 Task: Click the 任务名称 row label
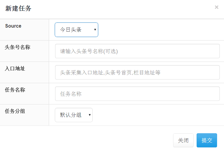click(x=15, y=90)
